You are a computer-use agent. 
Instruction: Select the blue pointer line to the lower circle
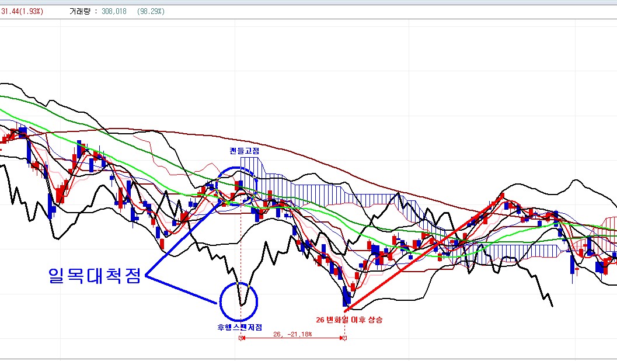click(181, 290)
